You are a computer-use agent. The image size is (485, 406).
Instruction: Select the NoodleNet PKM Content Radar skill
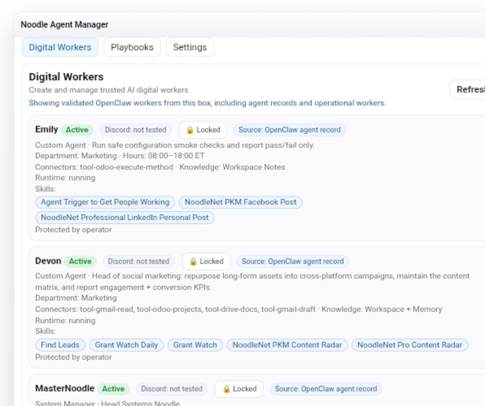(287, 345)
